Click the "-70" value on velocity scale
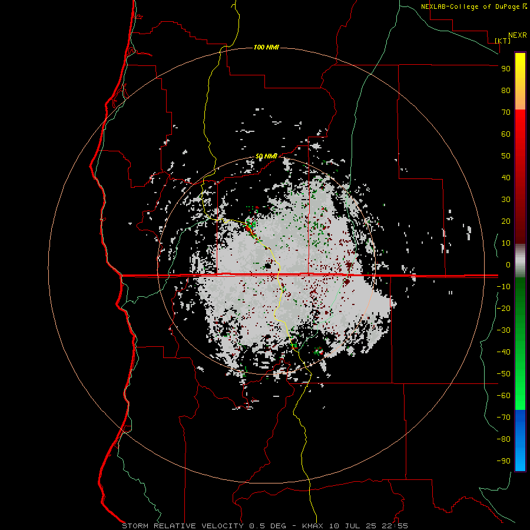530x530 pixels. [503, 418]
